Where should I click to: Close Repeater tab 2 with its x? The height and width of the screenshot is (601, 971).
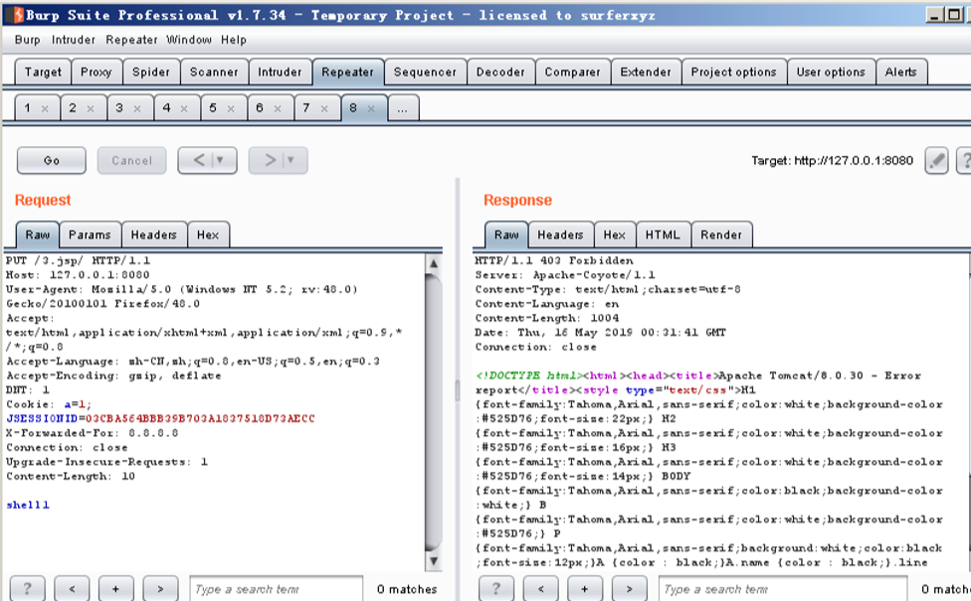91,109
